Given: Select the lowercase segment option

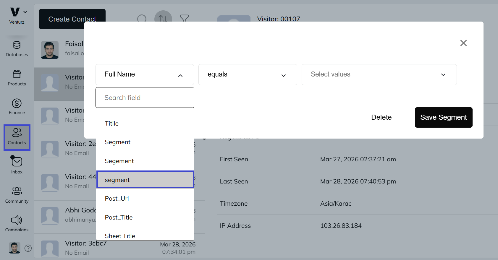Looking at the screenshot, I should click(x=145, y=180).
